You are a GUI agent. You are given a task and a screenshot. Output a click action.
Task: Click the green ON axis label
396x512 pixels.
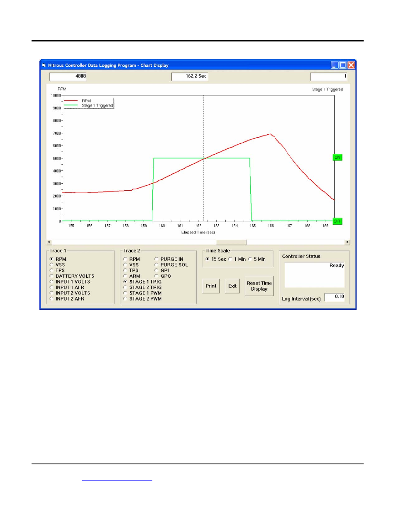338,158
